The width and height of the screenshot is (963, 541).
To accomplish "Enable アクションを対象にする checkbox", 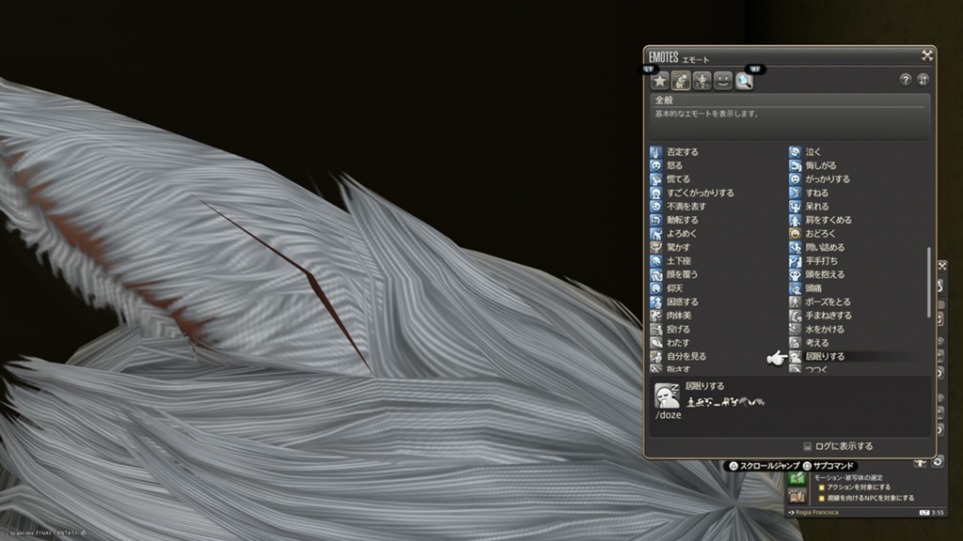I will tap(822, 487).
